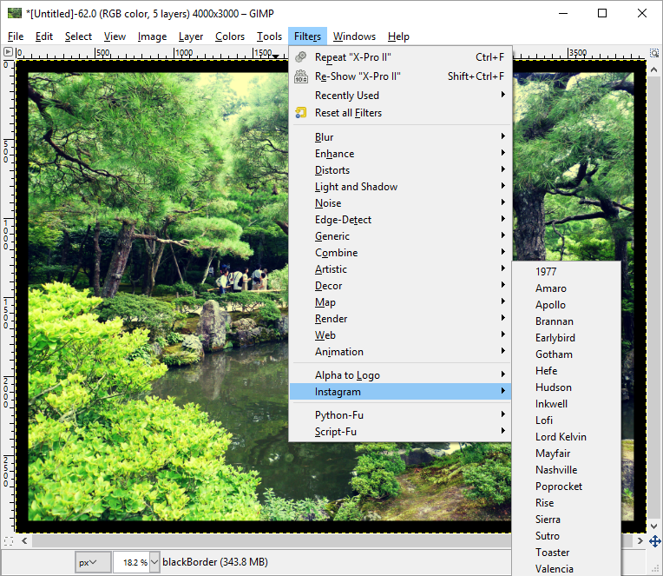Toggle Quick Mask at bottom-left corner
This screenshot has height=576, width=663.
coord(8,540)
